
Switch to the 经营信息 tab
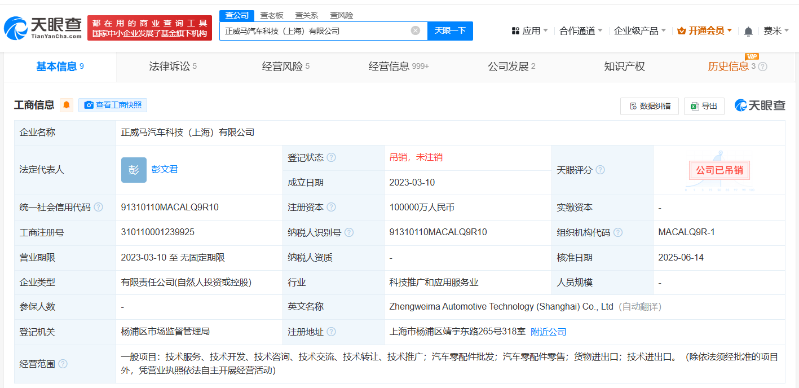pyautogui.click(x=399, y=67)
